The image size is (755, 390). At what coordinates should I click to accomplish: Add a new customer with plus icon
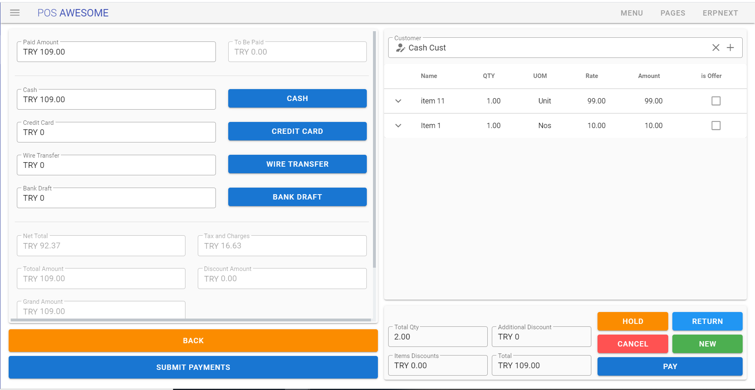[x=730, y=48]
